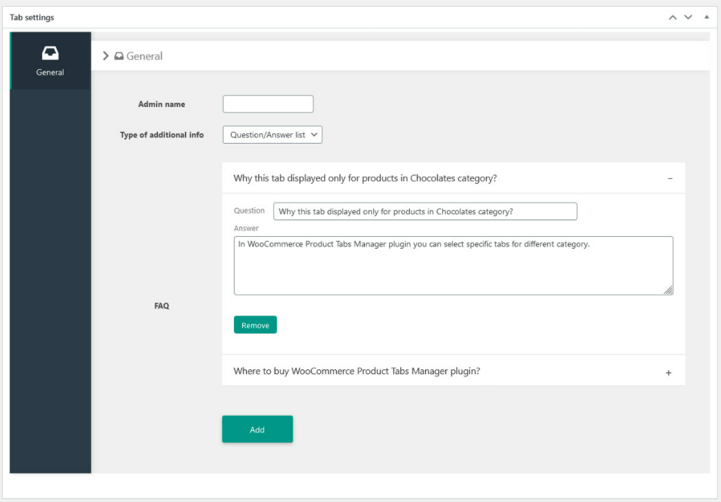721x502 pixels.
Task: Edit the Question input field
Action: (x=425, y=211)
